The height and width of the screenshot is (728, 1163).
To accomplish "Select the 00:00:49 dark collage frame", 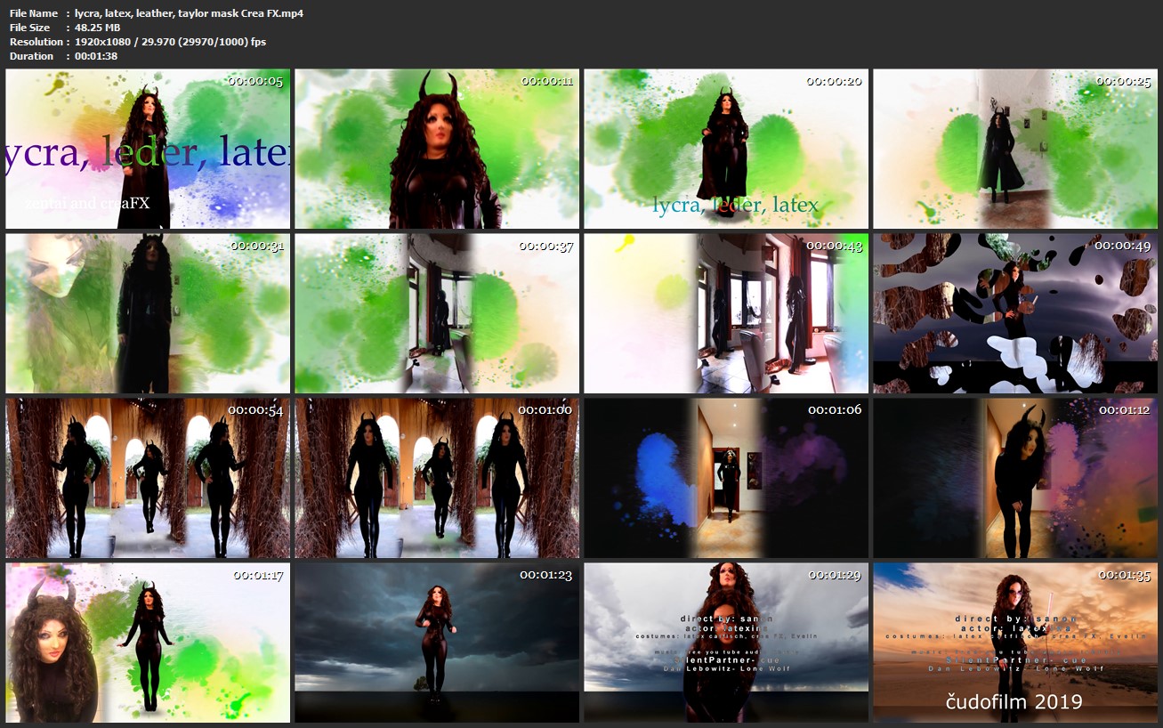I will point(1015,313).
